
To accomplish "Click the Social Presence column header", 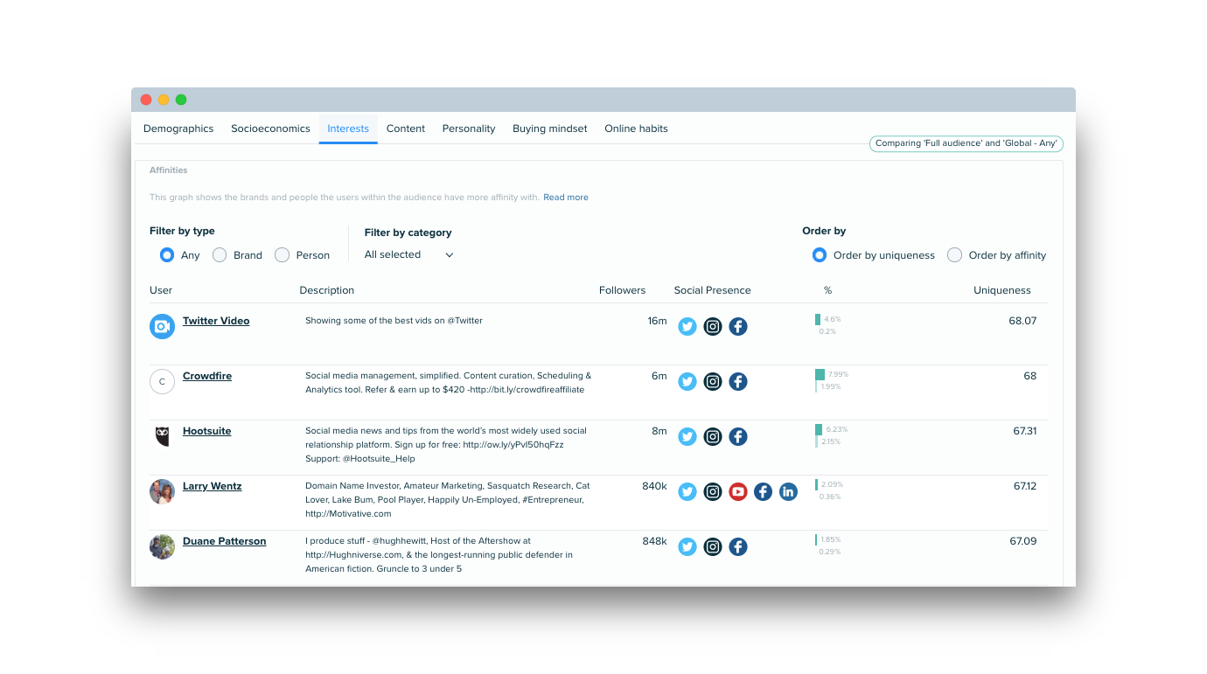I will [x=713, y=290].
